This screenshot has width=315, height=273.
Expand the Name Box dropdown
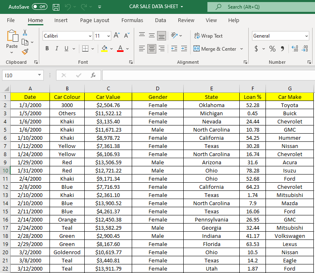click(39, 75)
